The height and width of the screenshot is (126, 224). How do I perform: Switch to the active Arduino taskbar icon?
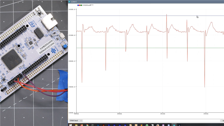[x=174, y=125]
